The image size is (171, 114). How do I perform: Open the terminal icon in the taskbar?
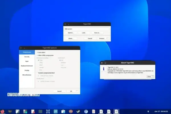[x=40, y=111]
